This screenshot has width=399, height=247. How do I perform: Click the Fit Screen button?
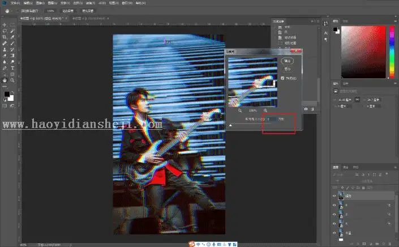coord(68,11)
